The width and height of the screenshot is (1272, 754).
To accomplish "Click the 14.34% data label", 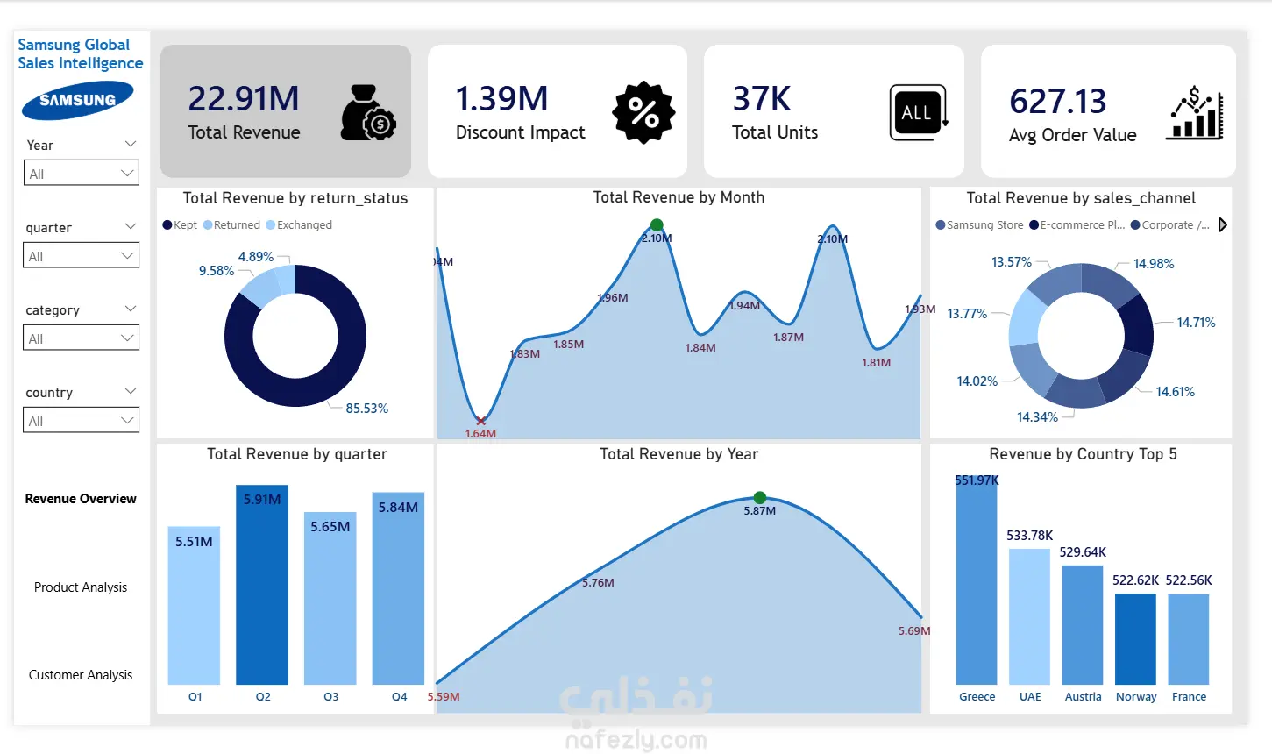I will pos(1037,417).
